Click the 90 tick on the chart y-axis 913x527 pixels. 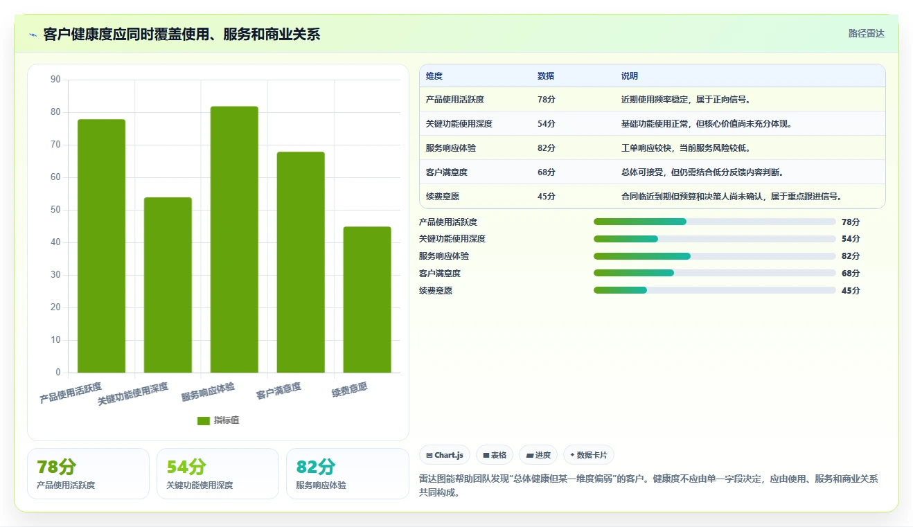(56, 80)
